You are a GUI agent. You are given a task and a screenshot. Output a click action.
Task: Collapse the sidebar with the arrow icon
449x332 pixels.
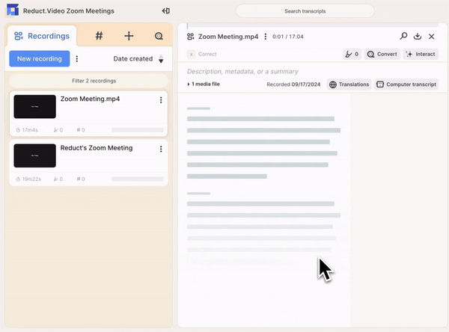coord(166,11)
